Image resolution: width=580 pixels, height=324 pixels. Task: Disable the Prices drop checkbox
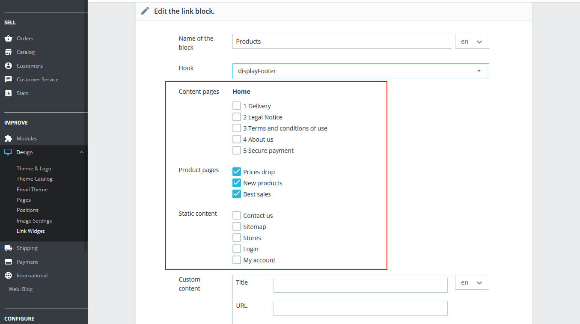[x=237, y=171]
